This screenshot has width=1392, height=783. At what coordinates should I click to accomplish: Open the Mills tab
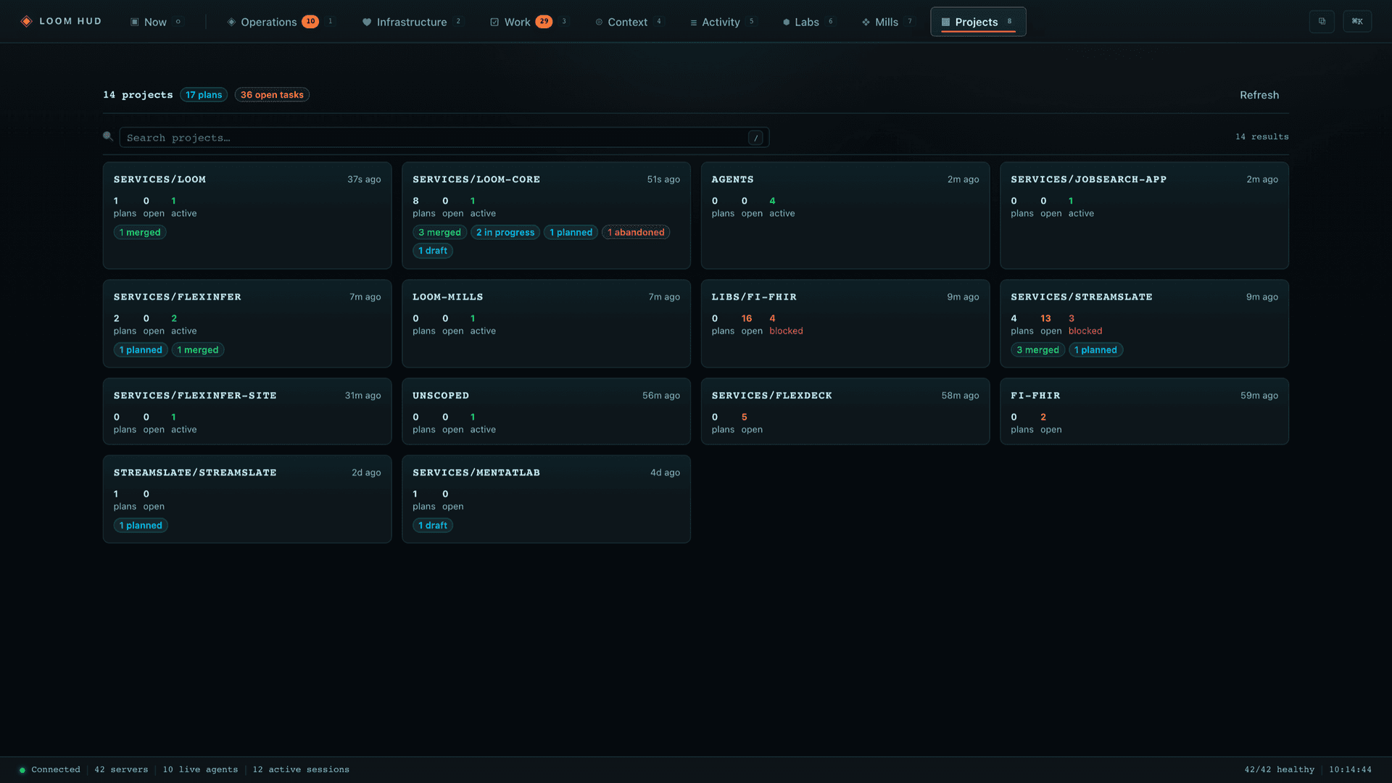point(886,22)
